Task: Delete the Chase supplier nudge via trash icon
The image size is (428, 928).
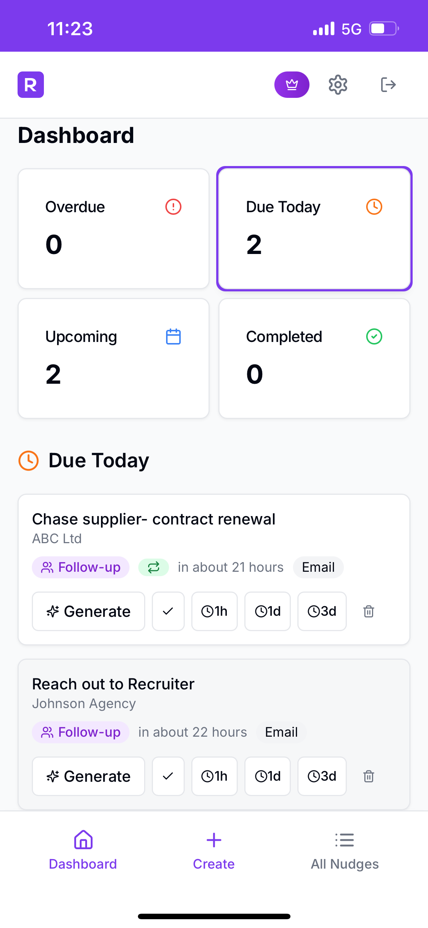Action: click(368, 611)
